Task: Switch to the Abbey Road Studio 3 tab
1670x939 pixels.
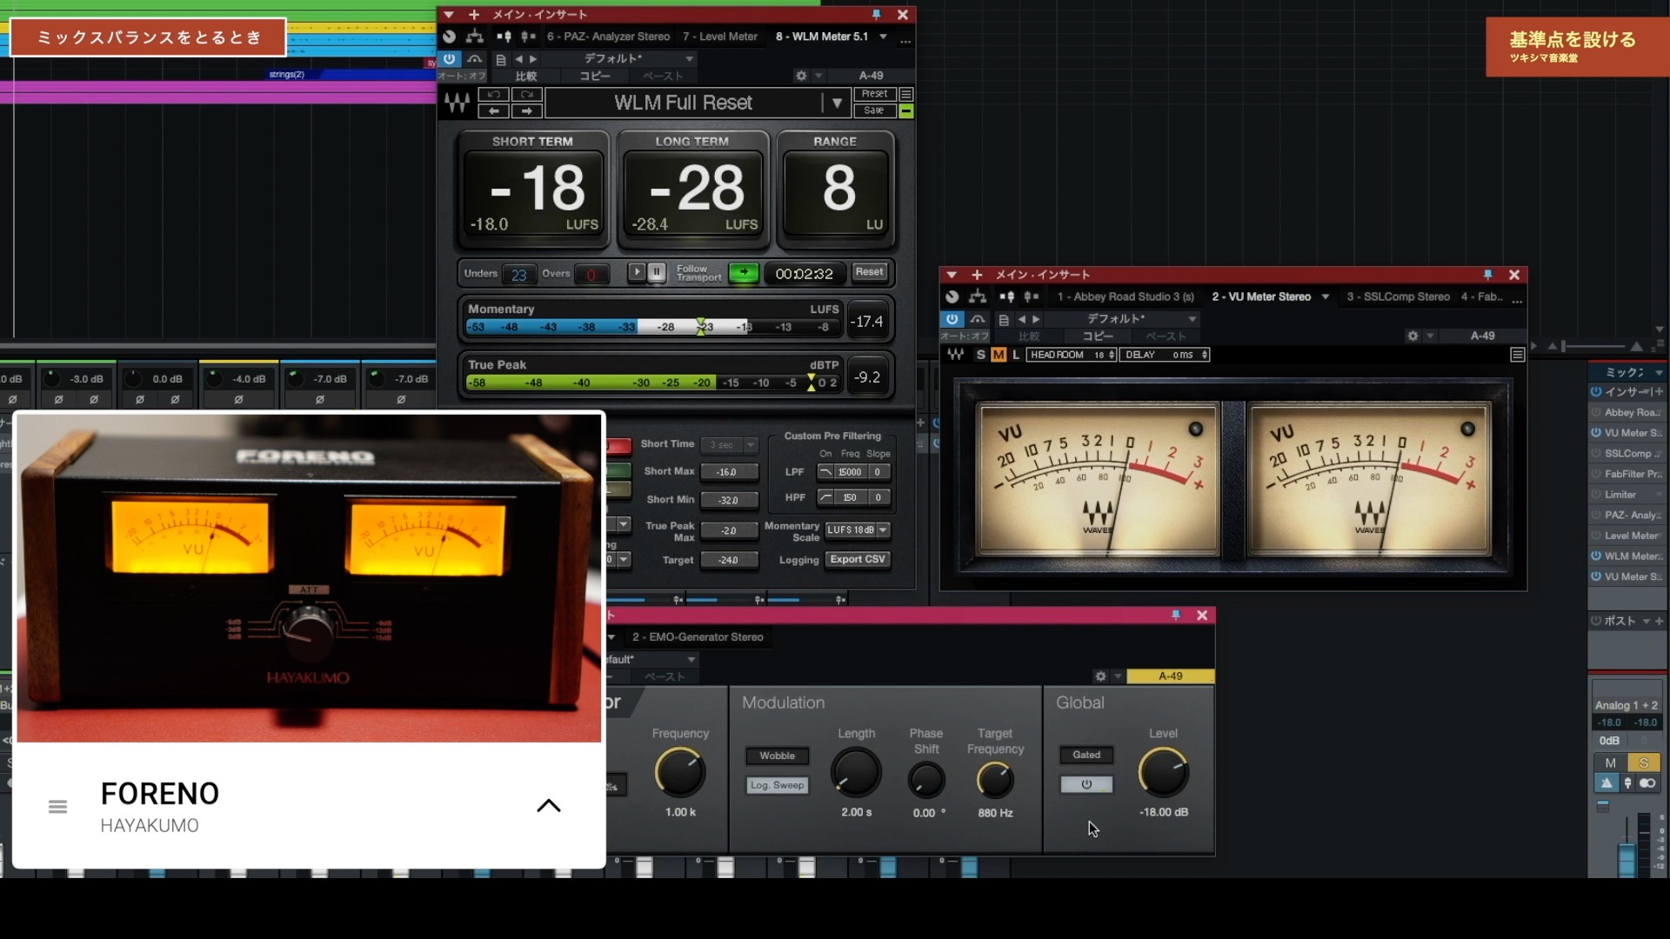Action: [x=1125, y=296]
